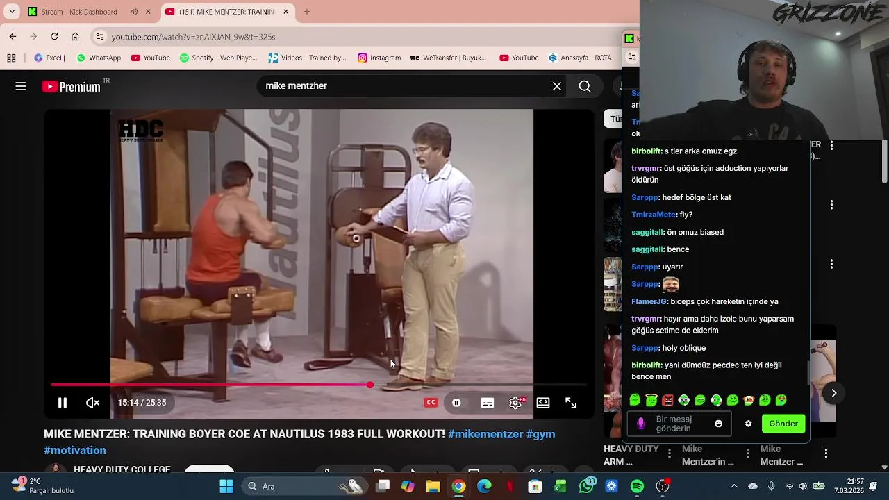
Task: Click the purple microphone icon in chat
Action: pyautogui.click(x=640, y=424)
